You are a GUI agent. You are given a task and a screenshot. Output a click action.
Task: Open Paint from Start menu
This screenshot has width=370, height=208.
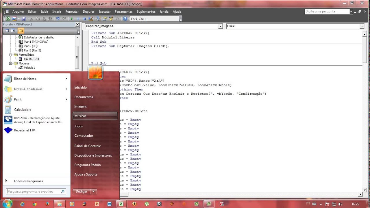(36, 99)
